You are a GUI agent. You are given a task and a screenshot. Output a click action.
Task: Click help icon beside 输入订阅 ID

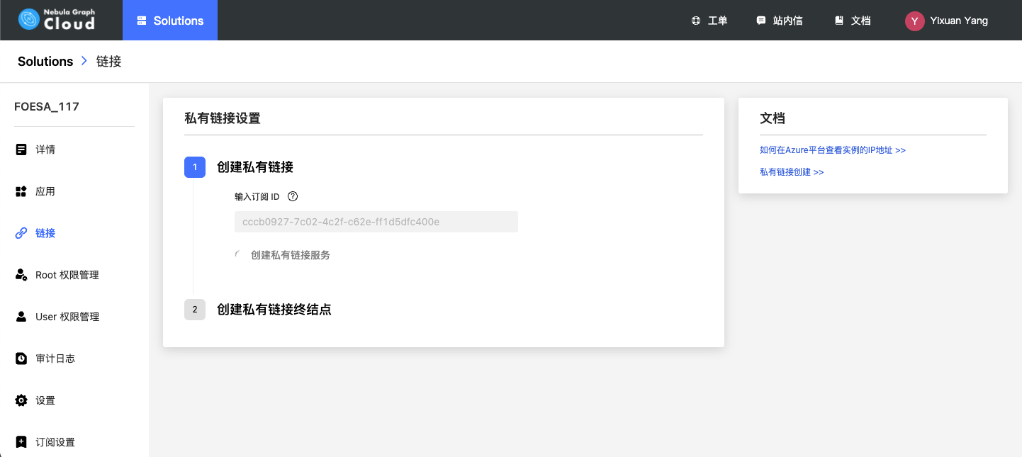coord(293,196)
